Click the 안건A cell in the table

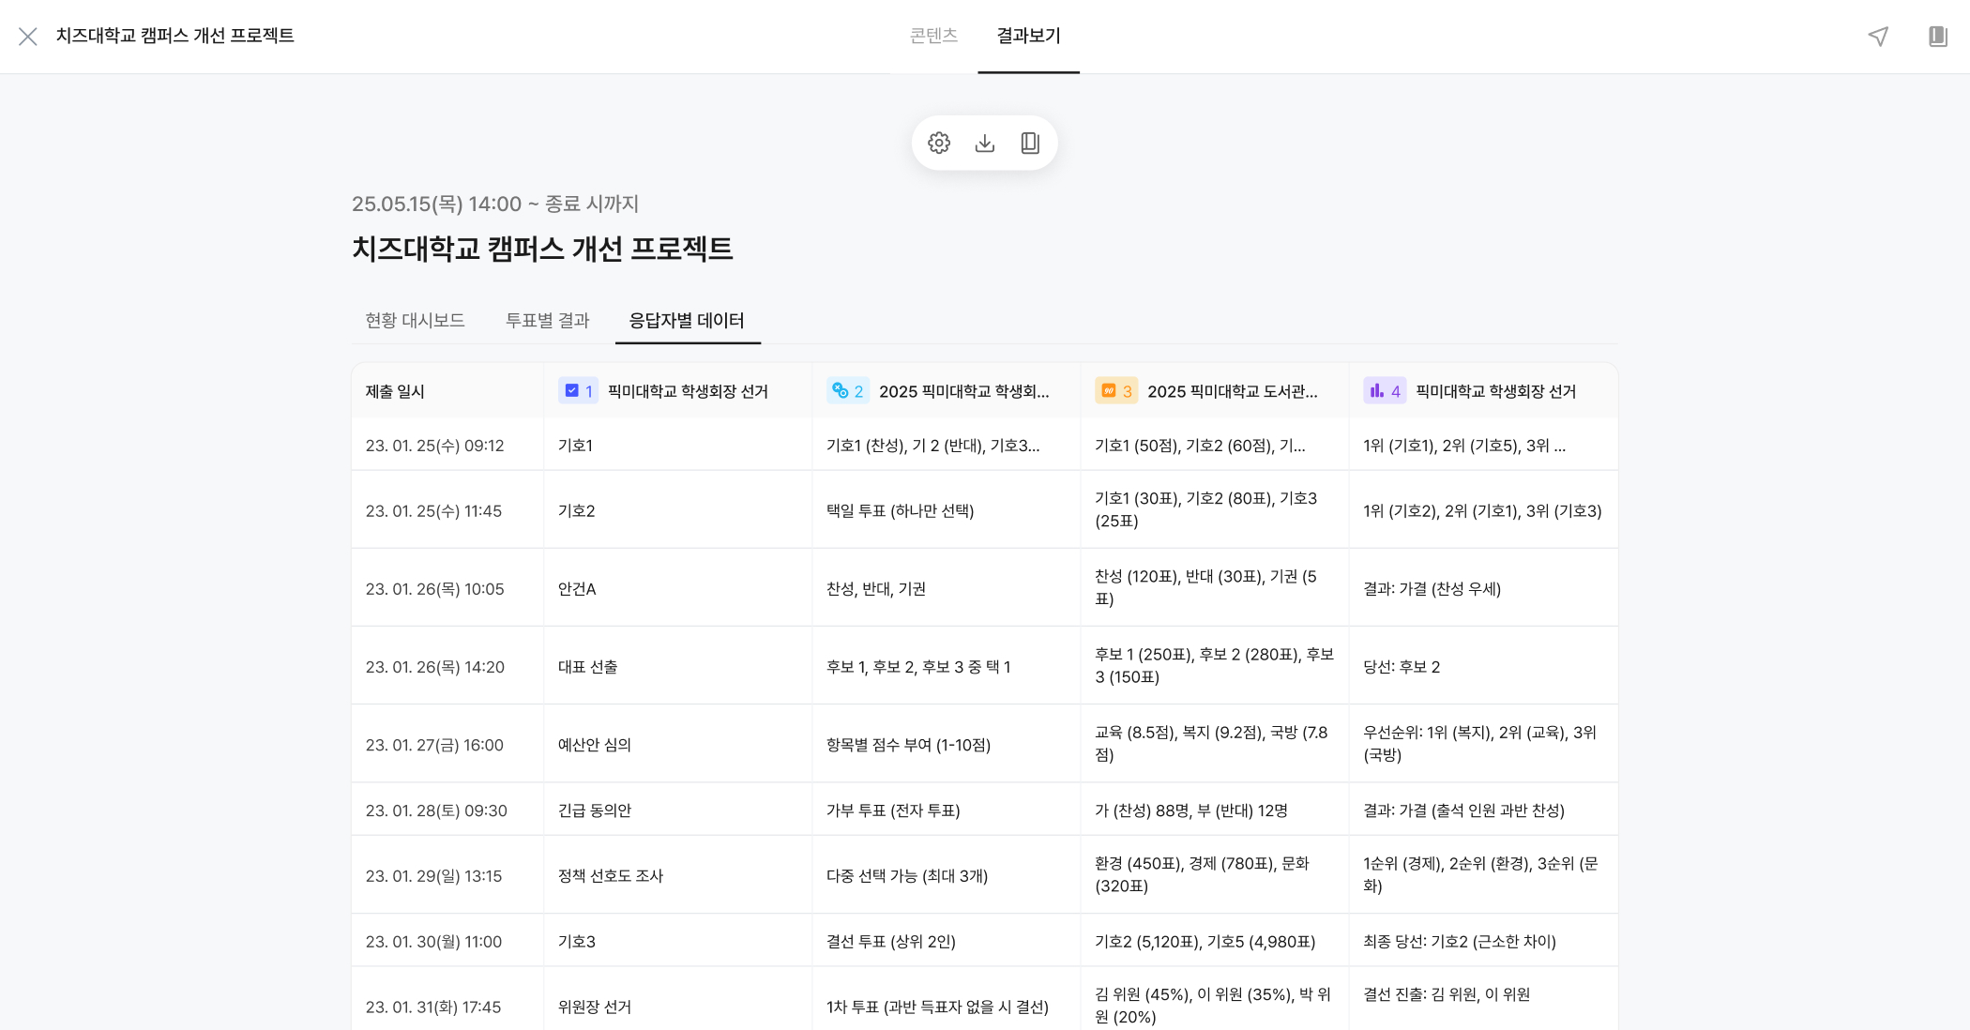[577, 589]
